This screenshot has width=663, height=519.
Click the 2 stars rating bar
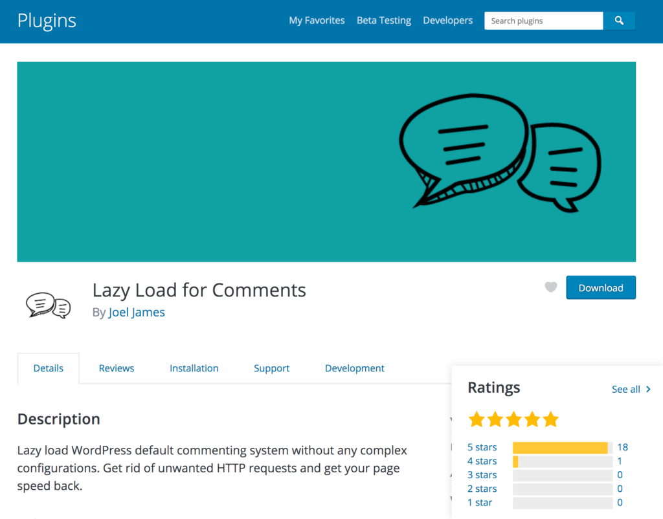(563, 489)
